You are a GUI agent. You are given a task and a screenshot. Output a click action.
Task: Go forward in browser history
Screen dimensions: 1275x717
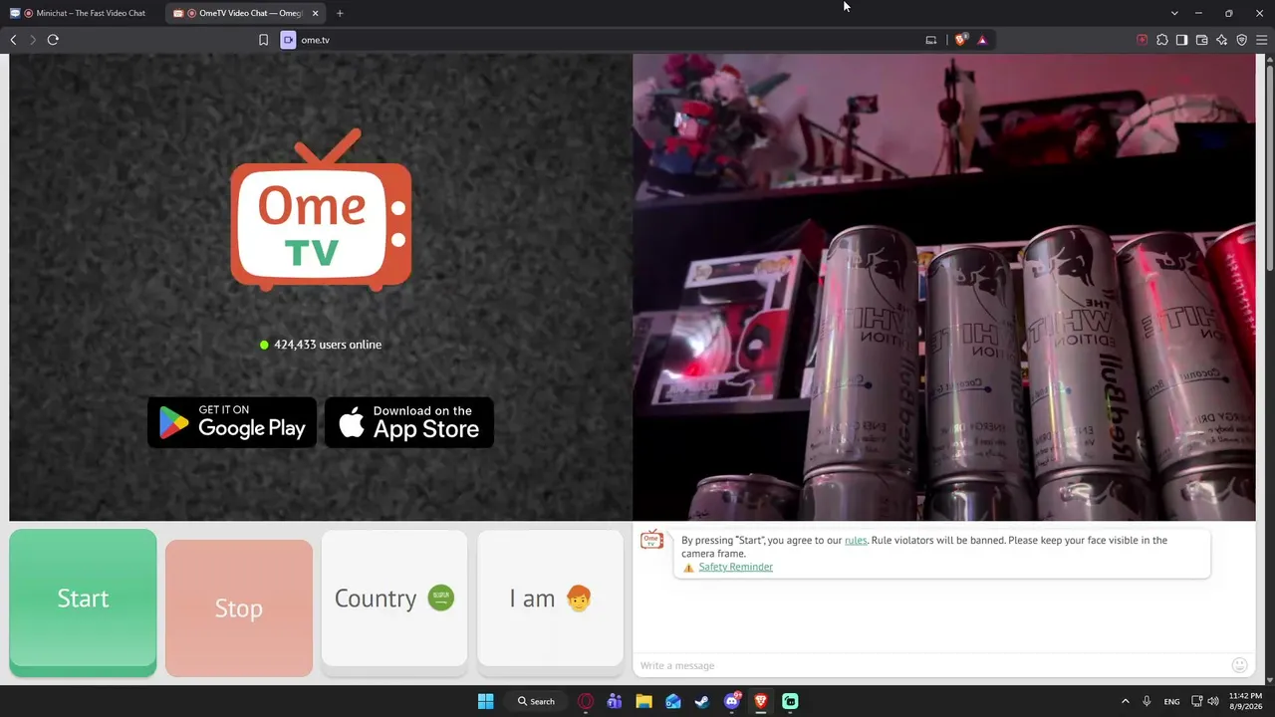click(x=33, y=40)
